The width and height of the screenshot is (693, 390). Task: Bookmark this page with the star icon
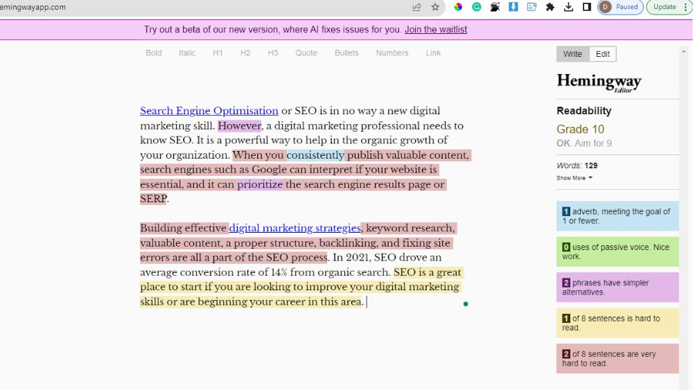(x=435, y=7)
